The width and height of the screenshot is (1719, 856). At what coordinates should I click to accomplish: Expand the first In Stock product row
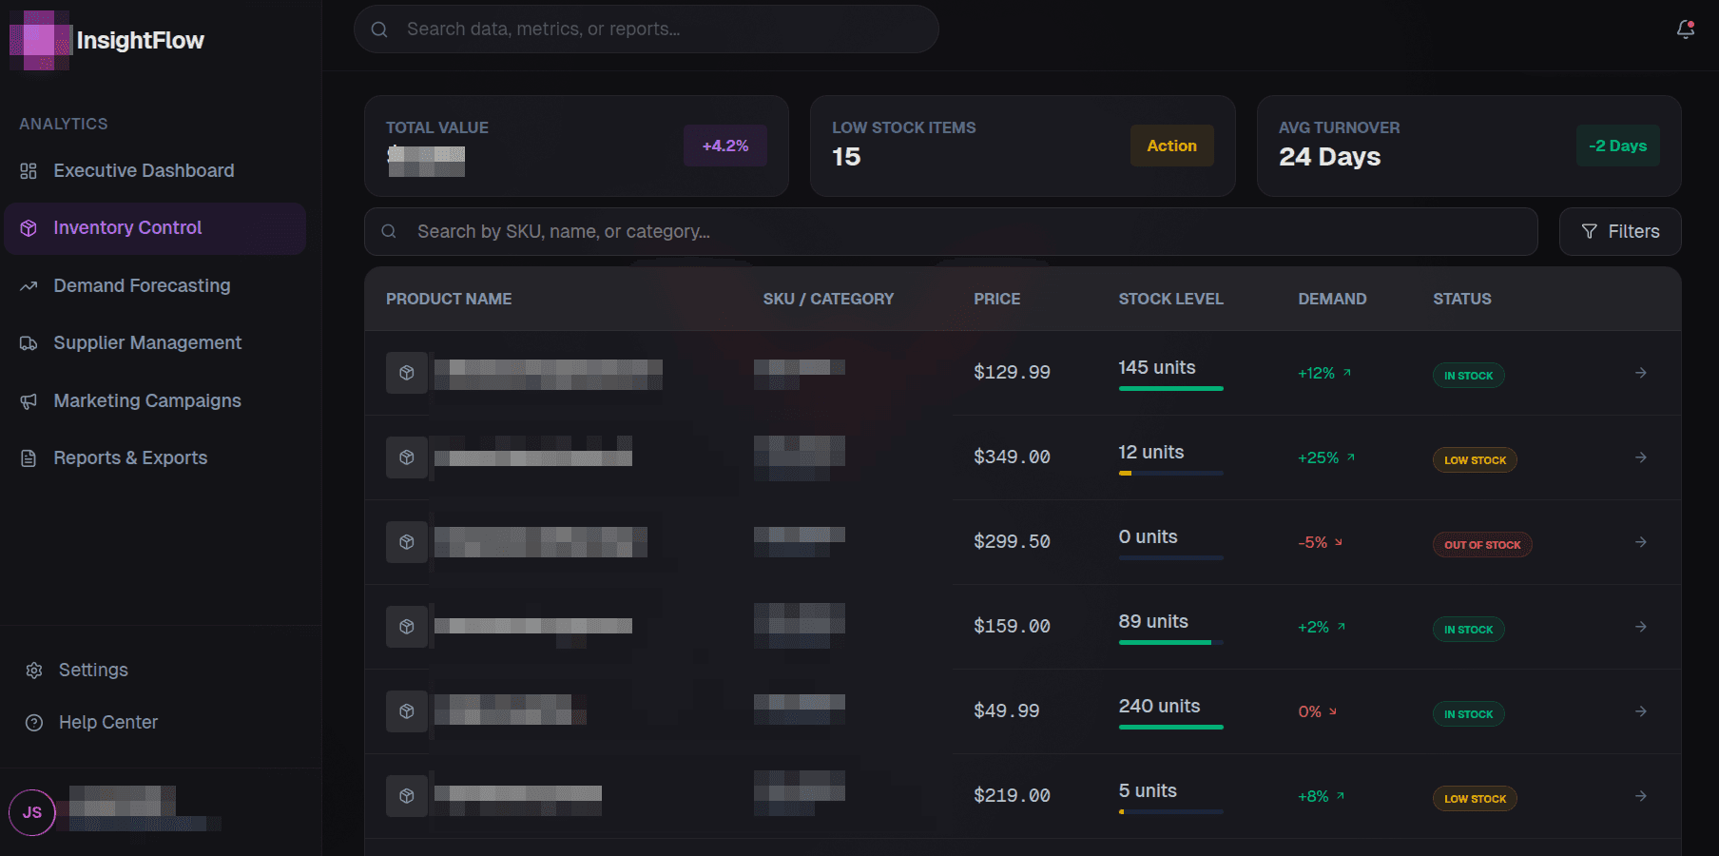coord(1640,373)
